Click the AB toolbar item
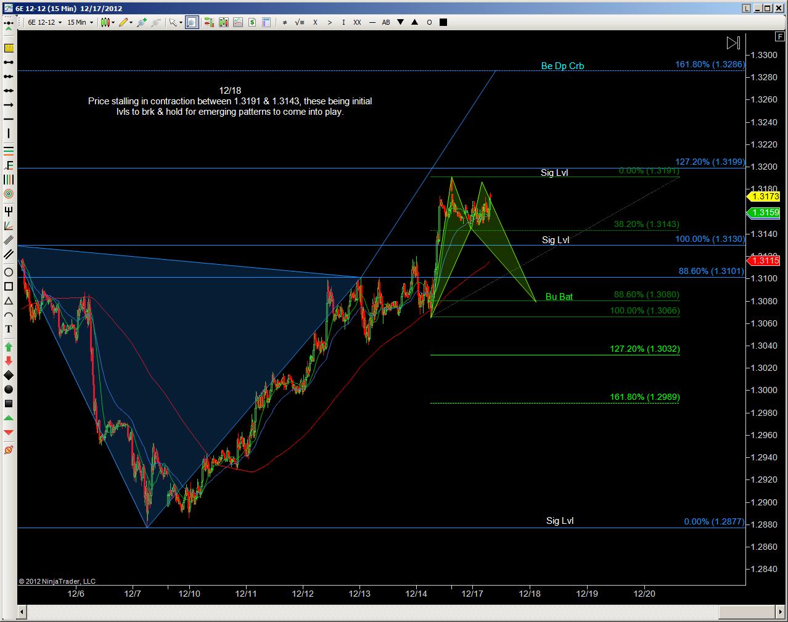This screenshot has height=622, width=788. pos(386,22)
